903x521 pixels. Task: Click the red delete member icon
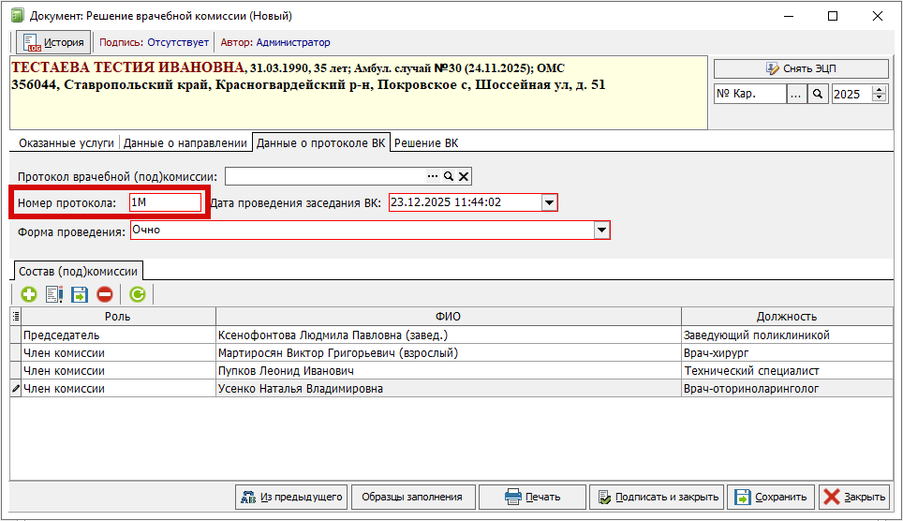[x=104, y=294]
